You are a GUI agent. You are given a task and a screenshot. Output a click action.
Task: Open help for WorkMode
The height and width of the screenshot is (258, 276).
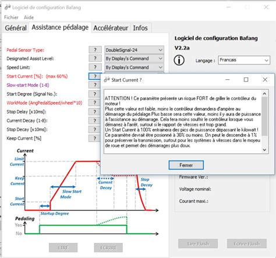tap(94, 103)
